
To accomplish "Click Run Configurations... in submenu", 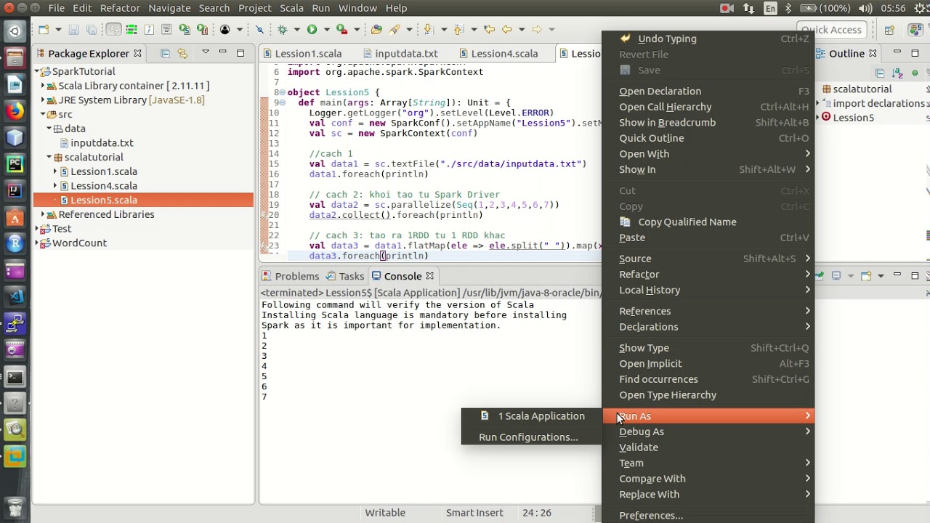I will (528, 437).
